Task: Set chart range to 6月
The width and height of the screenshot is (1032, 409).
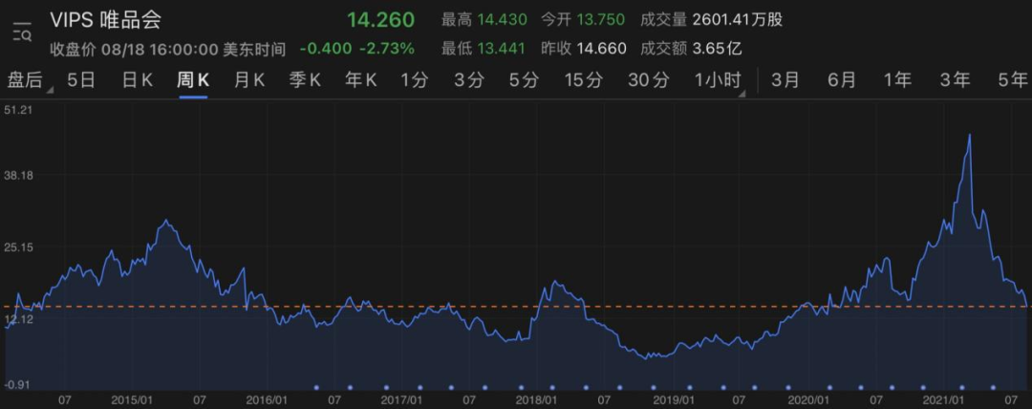Action: [842, 80]
